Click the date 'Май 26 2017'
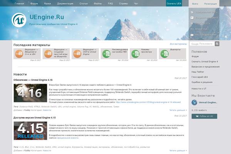This screenshot has height=154, width=231. (181, 78)
